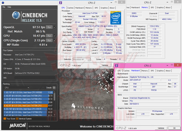182x131 pixels.
Task: Click the Your Score orange swatch
Action: tap(5, 119)
